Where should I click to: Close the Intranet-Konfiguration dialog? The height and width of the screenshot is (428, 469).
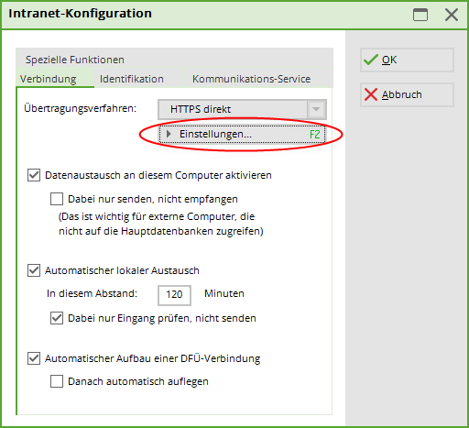pyautogui.click(x=452, y=15)
